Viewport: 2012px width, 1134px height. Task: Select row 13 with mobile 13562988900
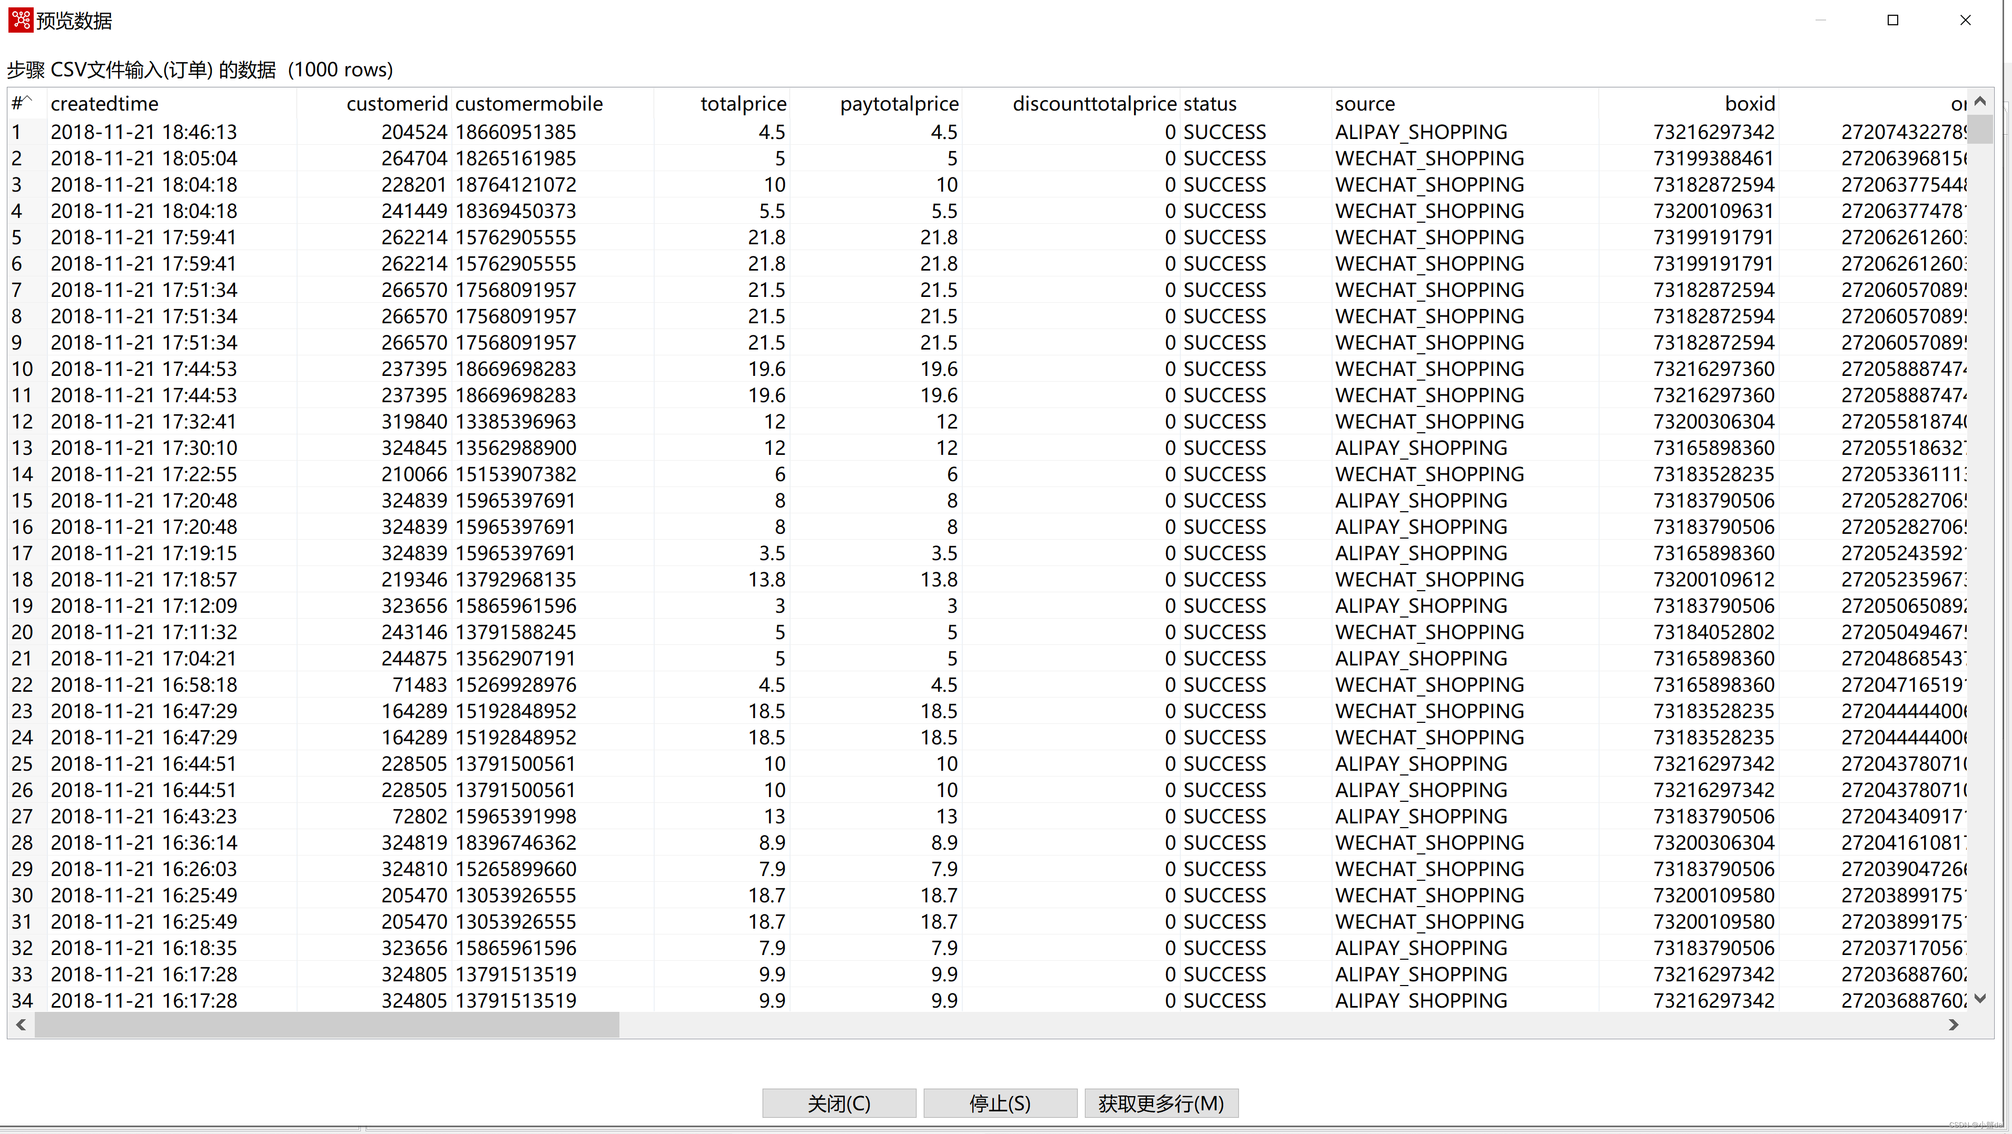516,448
